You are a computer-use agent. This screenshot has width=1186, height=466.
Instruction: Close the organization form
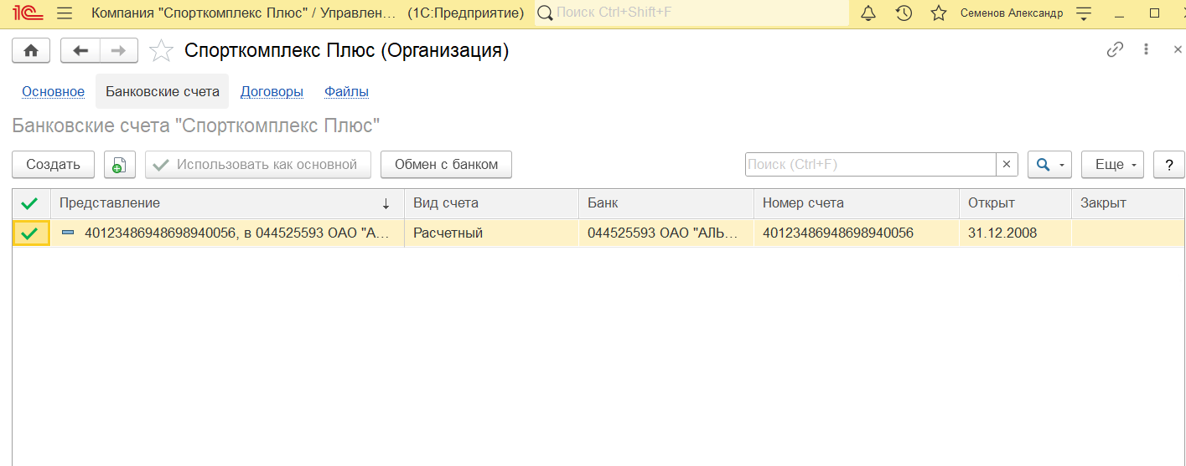tap(1177, 49)
